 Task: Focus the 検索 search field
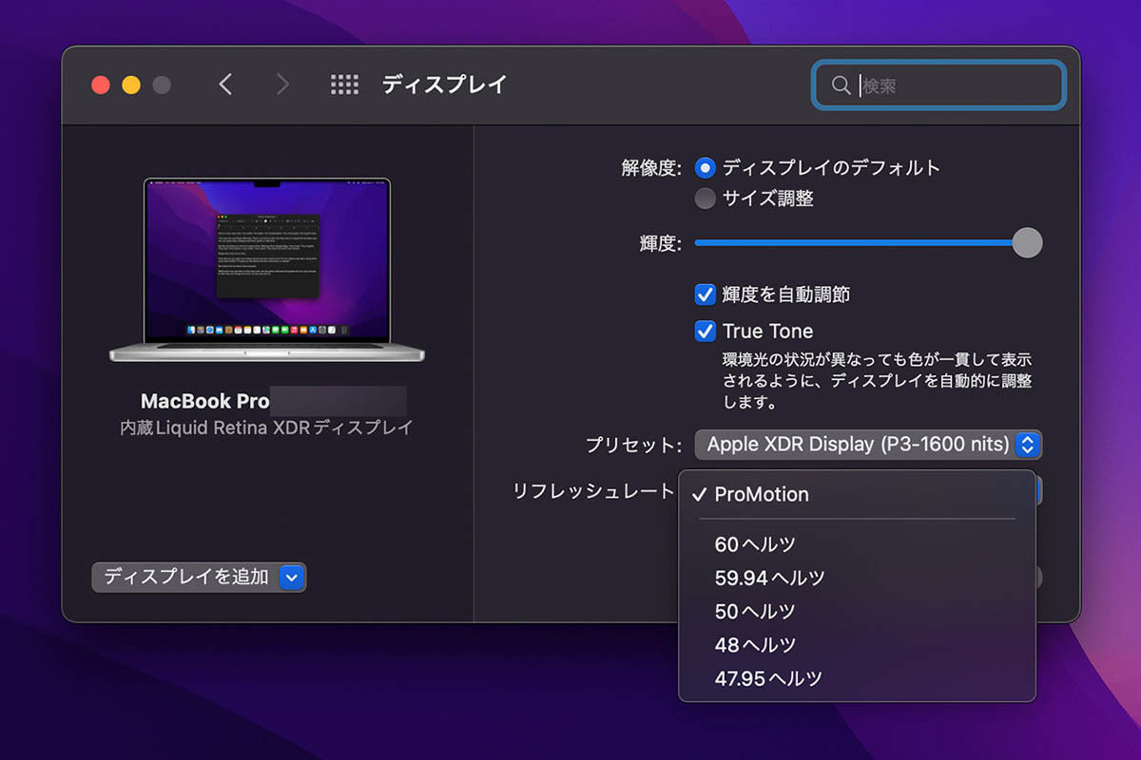tap(938, 85)
